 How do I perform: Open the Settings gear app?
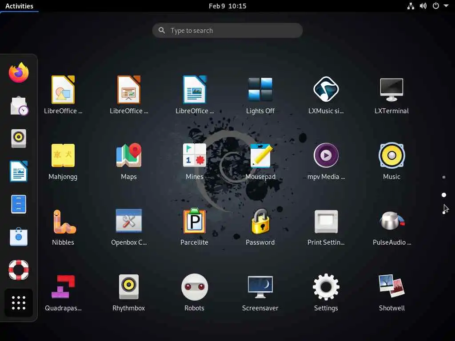point(326,287)
